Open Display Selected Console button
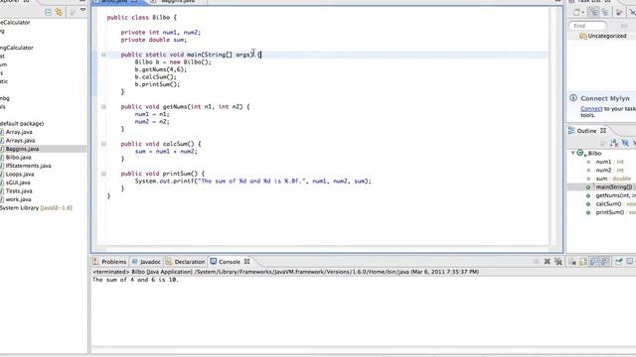Viewport: 636px width, 357px height. tap(630, 262)
